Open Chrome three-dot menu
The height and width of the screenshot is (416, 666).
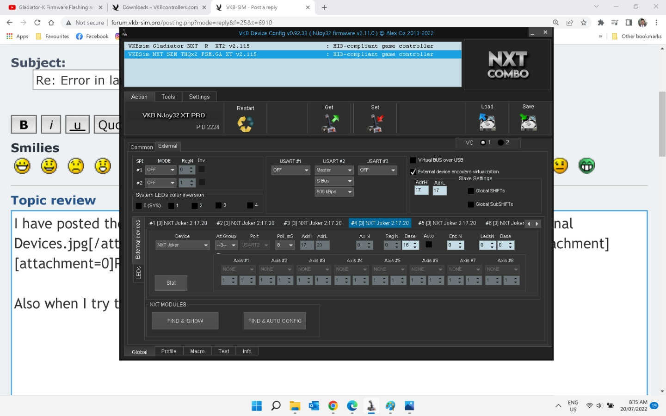[656, 22]
